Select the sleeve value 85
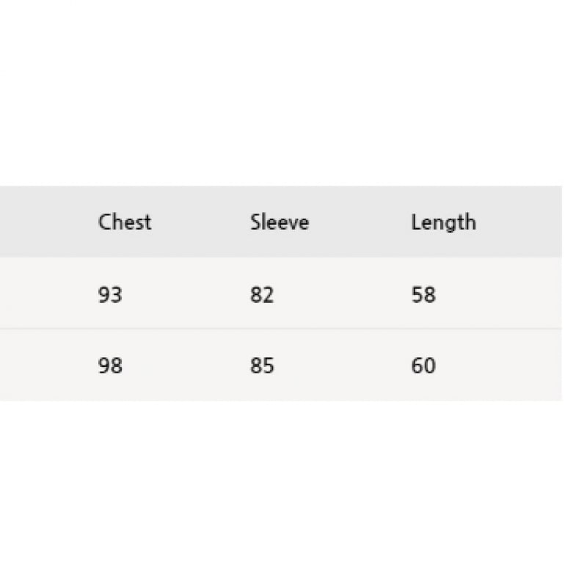The width and height of the screenshot is (587, 587). click(x=262, y=365)
